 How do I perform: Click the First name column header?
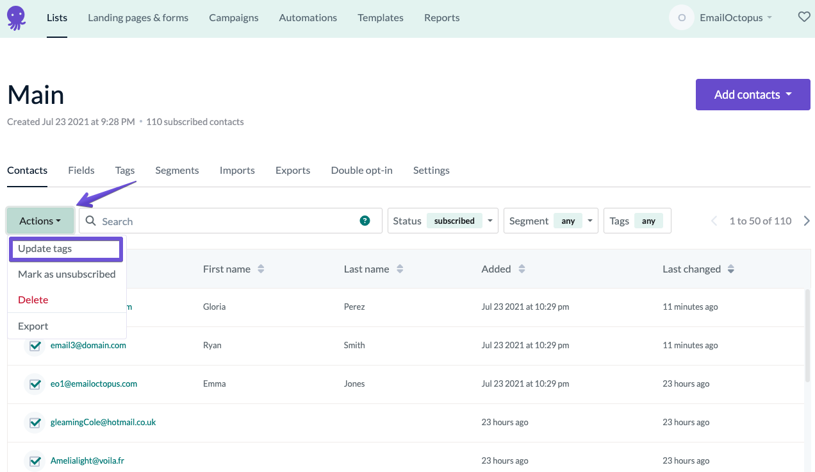coord(227,269)
